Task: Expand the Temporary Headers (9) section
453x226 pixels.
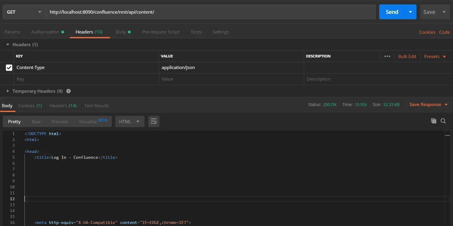Action: (x=8, y=91)
